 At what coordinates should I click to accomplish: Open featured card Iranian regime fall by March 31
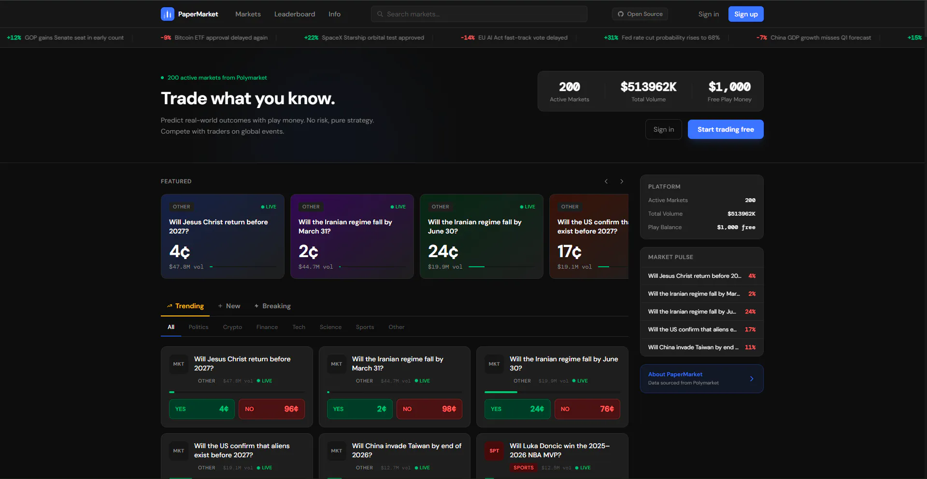point(352,236)
